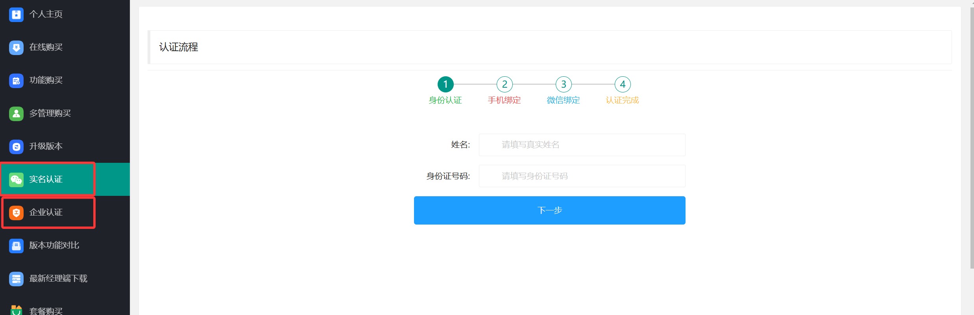Click the 版本功能对比 document icon
The width and height of the screenshot is (974, 315).
tap(16, 246)
